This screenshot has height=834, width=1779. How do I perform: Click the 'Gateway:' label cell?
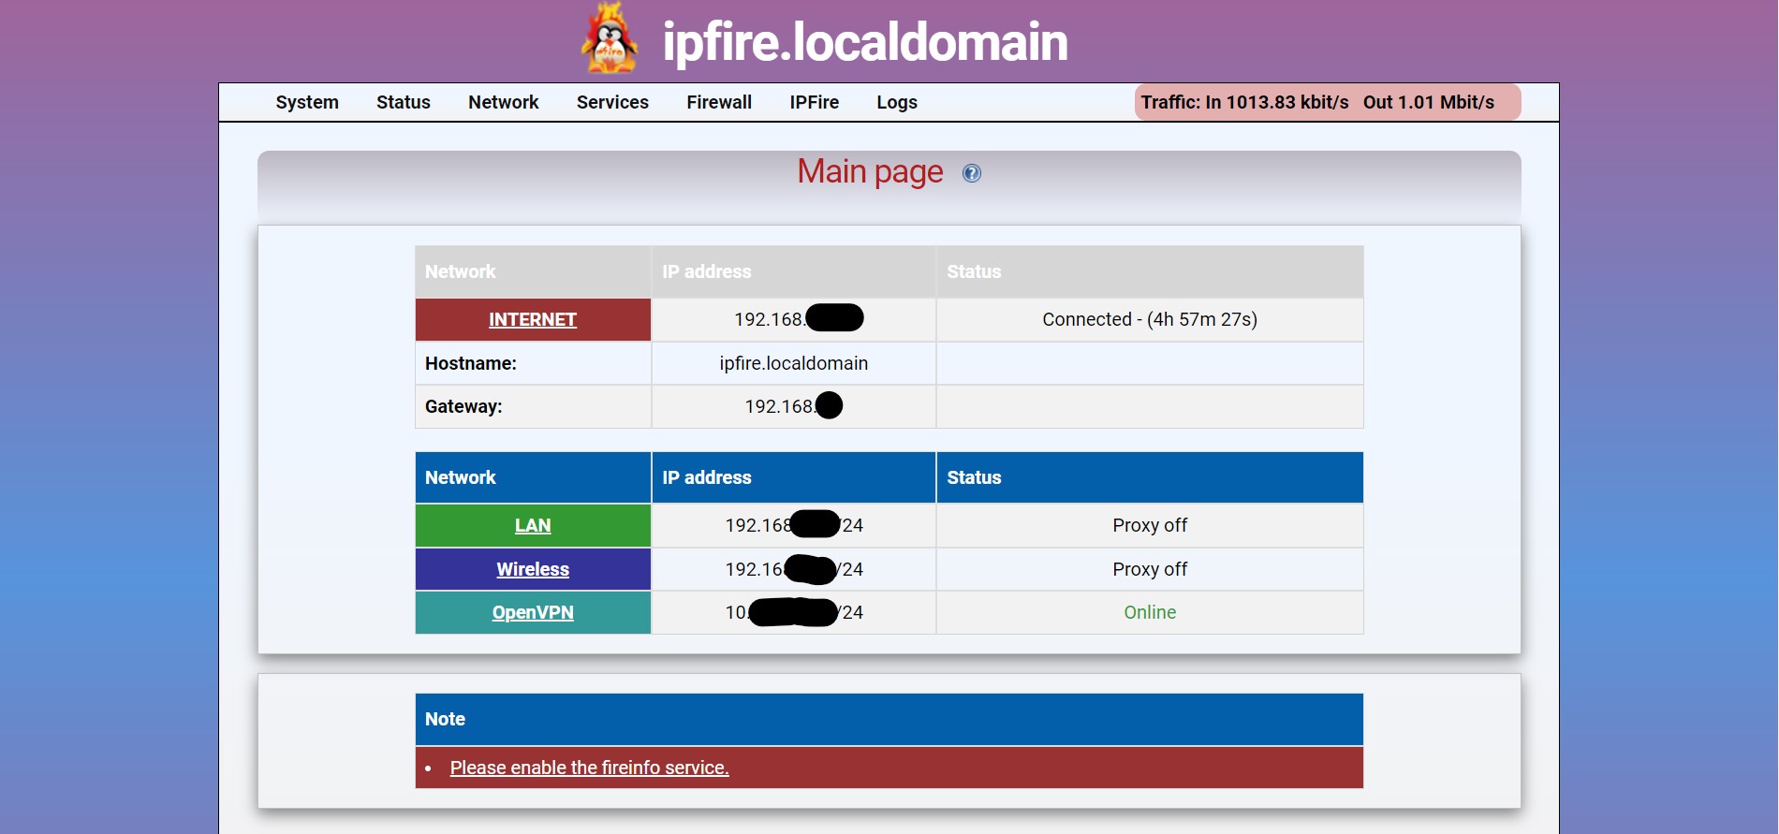tap(534, 406)
